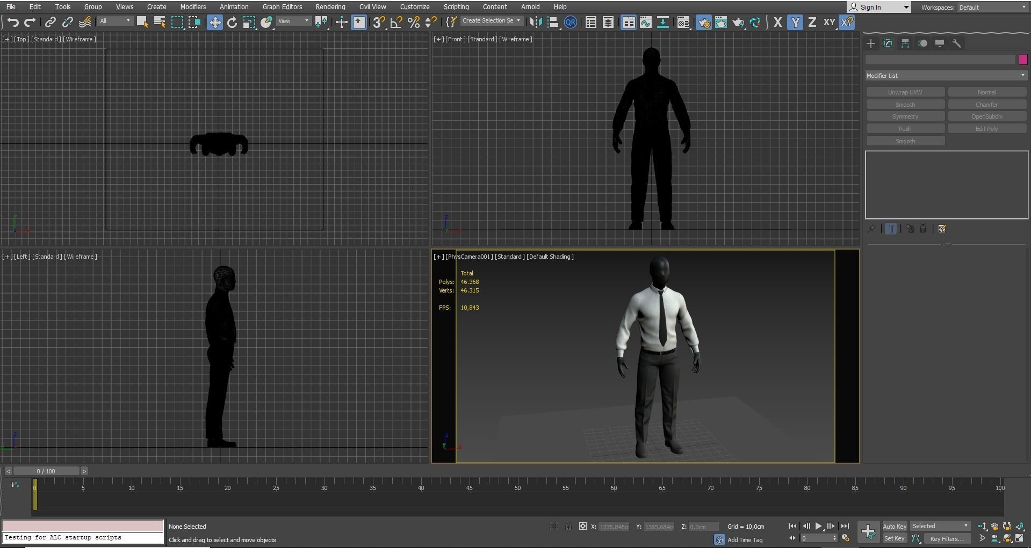Choose Rectangular Selection Region tool
The height and width of the screenshot is (548, 1031).
click(x=177, y=22)
